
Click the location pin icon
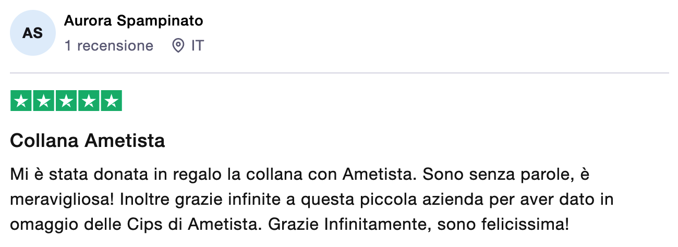pos(178,46)
